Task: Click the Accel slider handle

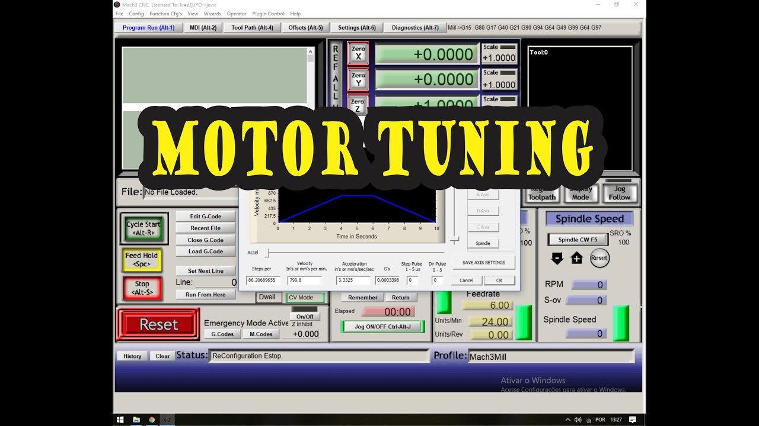Action: (267, 253)
